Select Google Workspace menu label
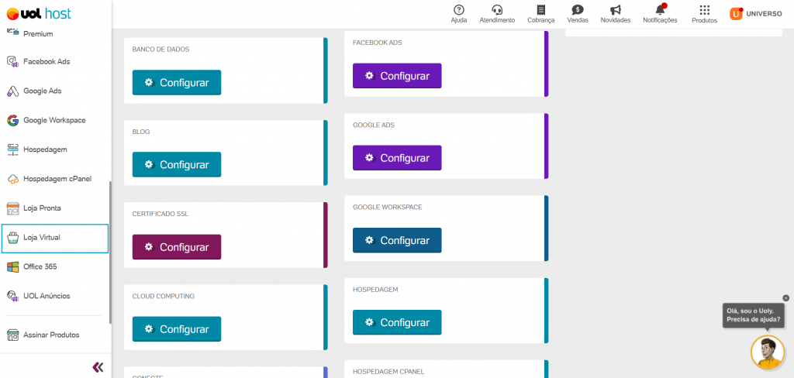The width and height of the screenshot is (794, 378). 54,120
